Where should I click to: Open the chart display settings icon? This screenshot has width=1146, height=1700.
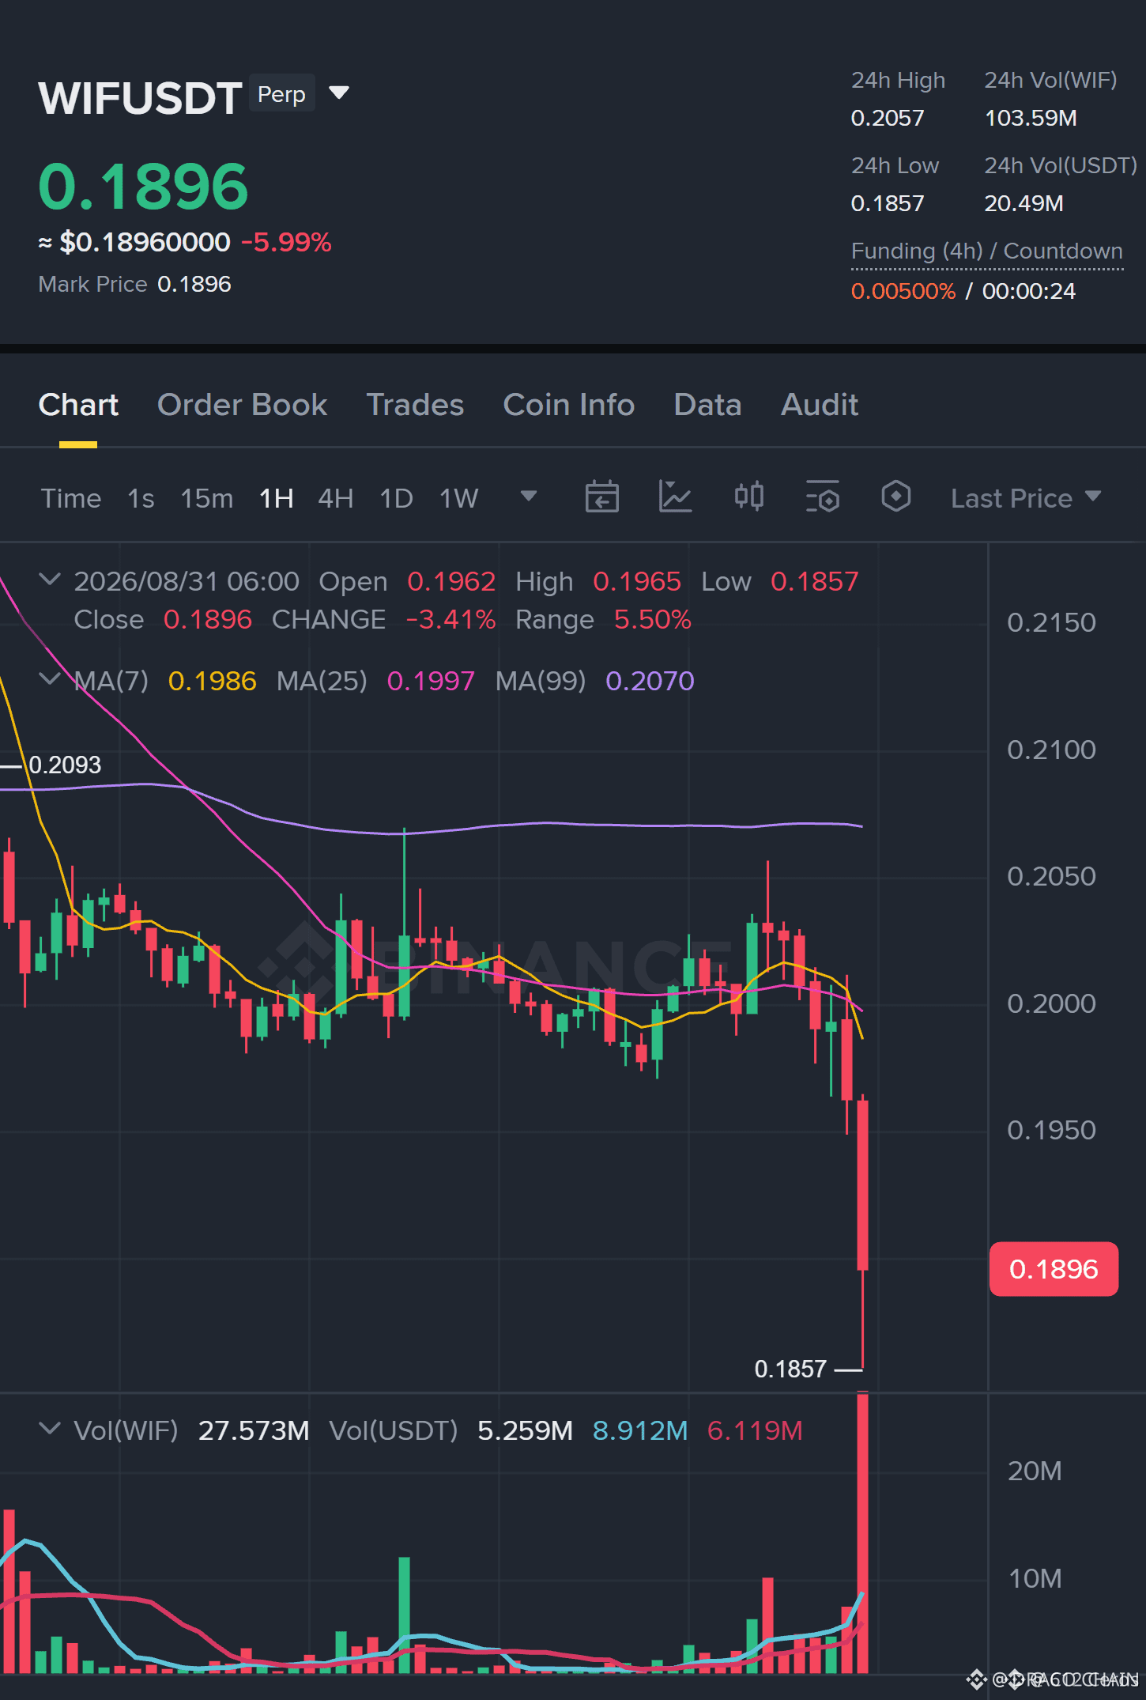tap(823, 497)
